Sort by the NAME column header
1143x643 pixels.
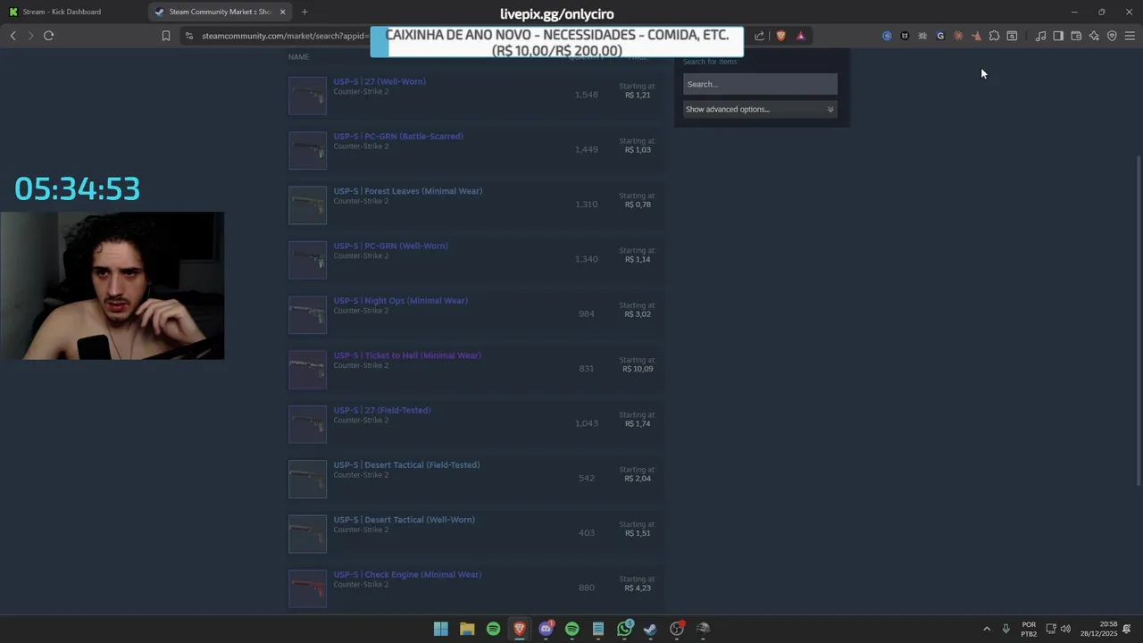tap(299, 57)
